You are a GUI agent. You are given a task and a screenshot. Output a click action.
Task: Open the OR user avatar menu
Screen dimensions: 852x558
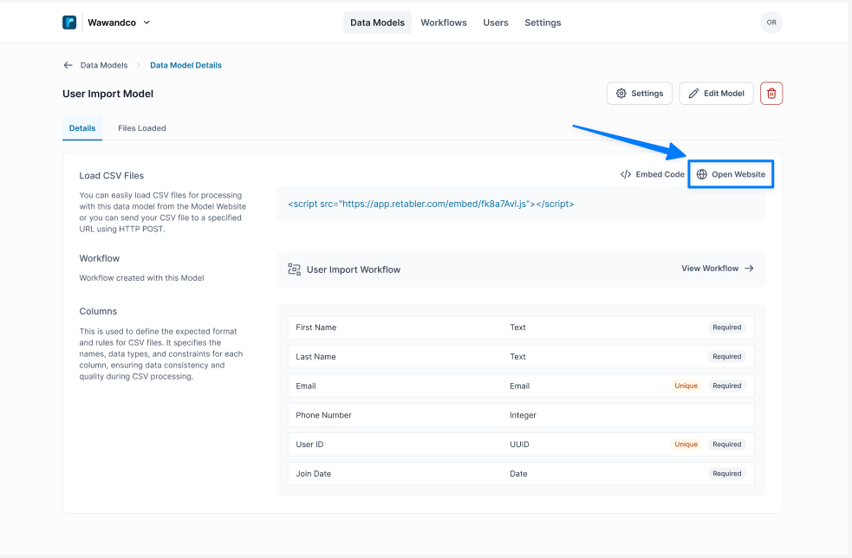(771, 23)
